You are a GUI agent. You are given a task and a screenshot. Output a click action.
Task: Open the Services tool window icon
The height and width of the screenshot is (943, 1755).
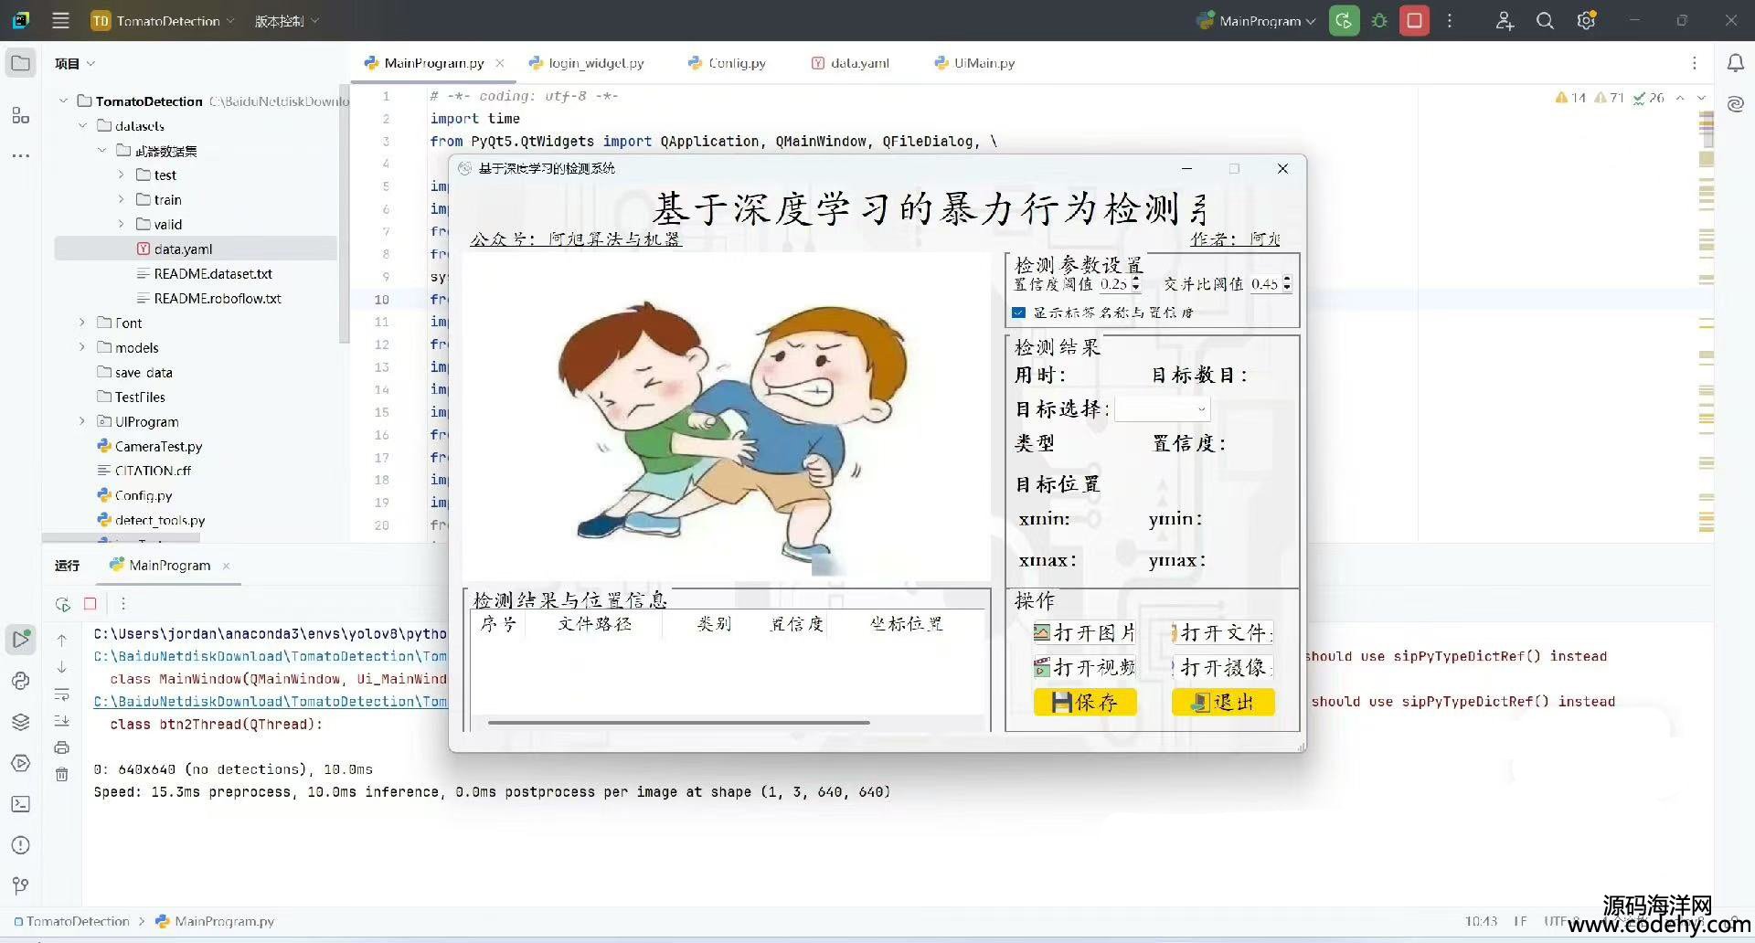[20, 763]
